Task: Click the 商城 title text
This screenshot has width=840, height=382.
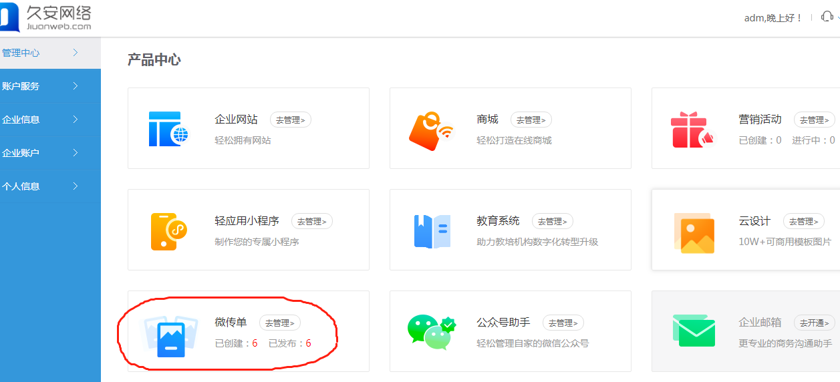Action: 487,120
